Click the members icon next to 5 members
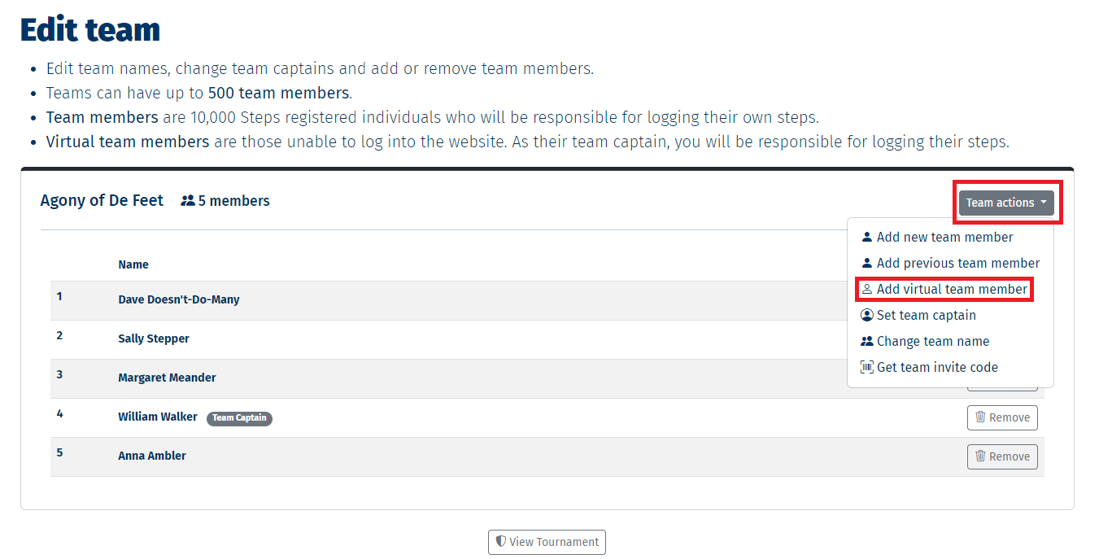Image resolution: width=1112 pixels, height=559 pixels. pos(188,201)
